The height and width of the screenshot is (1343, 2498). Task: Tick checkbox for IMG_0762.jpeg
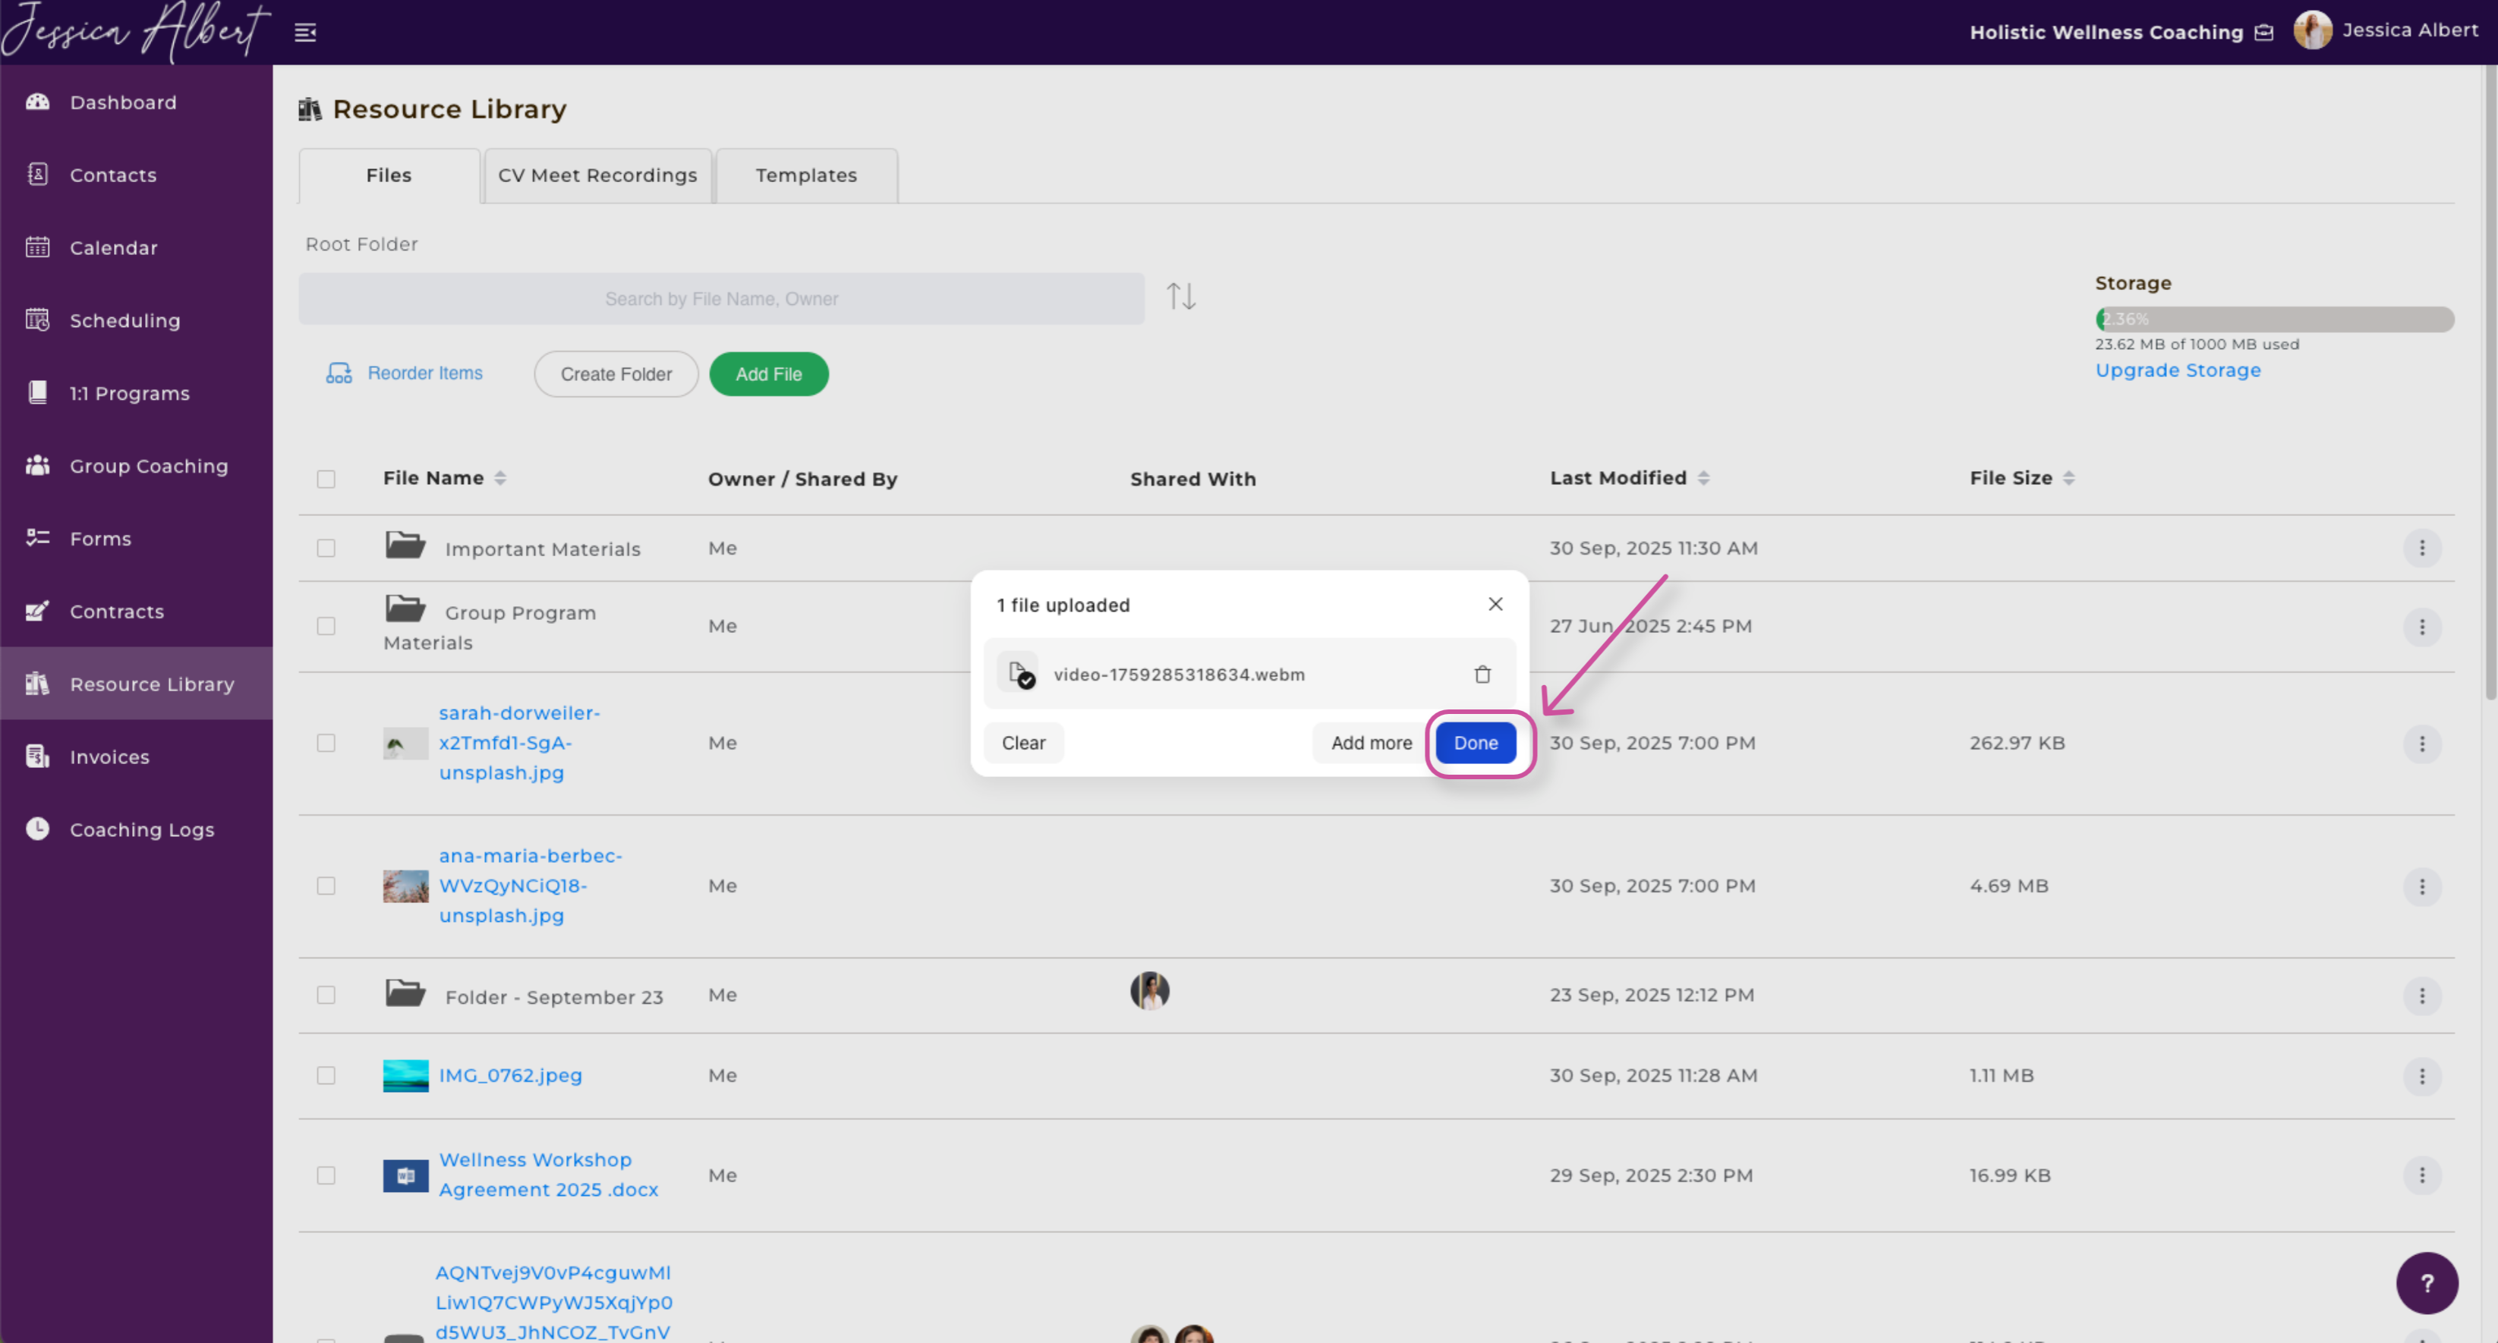[326, 1075]
